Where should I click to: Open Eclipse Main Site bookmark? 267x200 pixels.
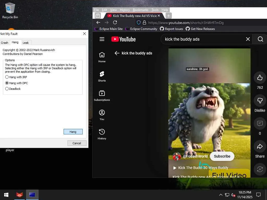(x=109, y=29)
